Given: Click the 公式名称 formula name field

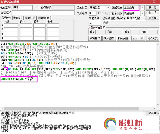Looking at the screenshot, I should pos(22,8).
